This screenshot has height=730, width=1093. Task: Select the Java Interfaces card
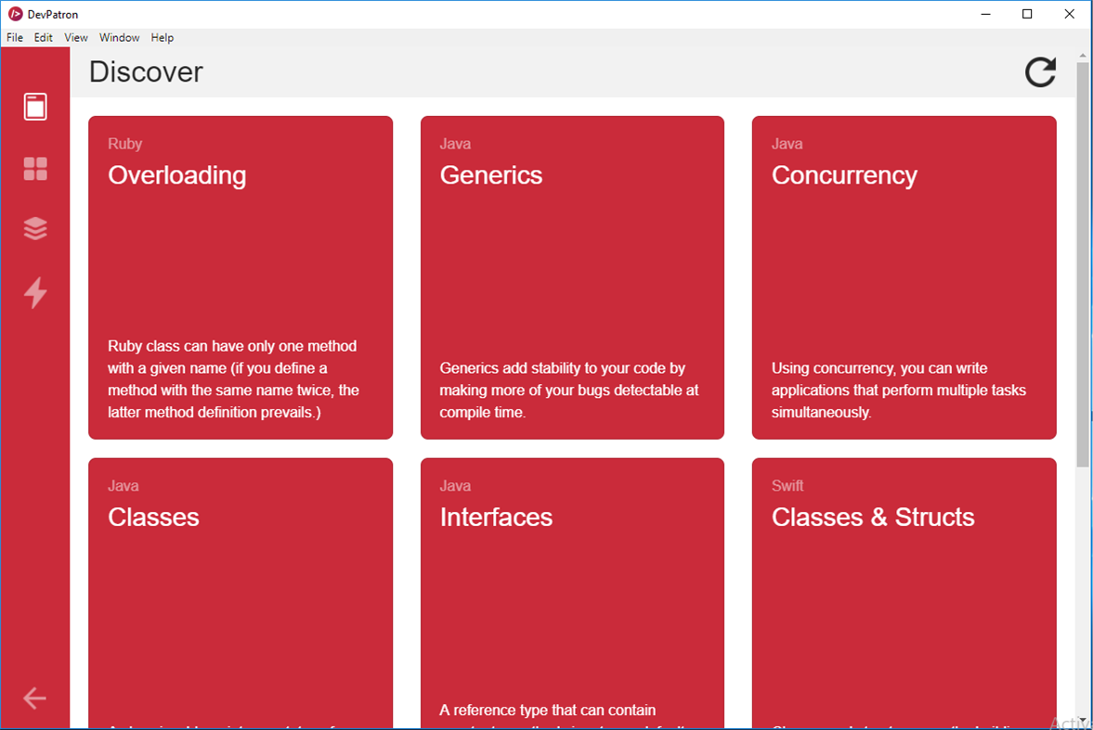572,594
